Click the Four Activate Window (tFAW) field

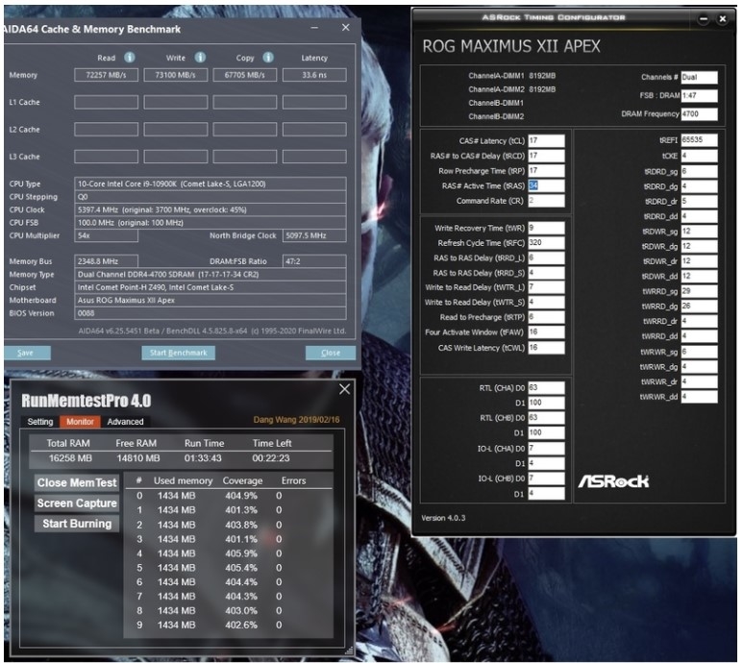click(x=546, y=332)
